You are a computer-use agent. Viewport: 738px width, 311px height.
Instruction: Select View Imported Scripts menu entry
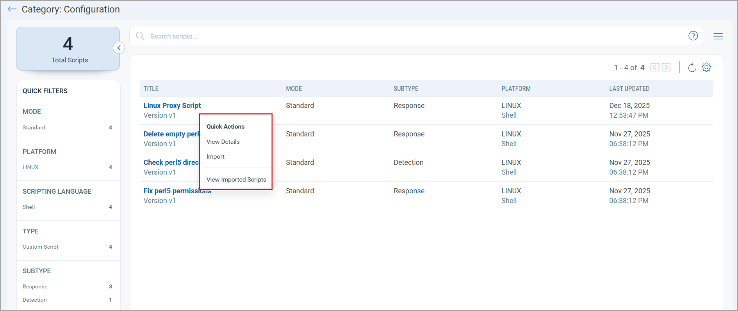pos(236,180)
